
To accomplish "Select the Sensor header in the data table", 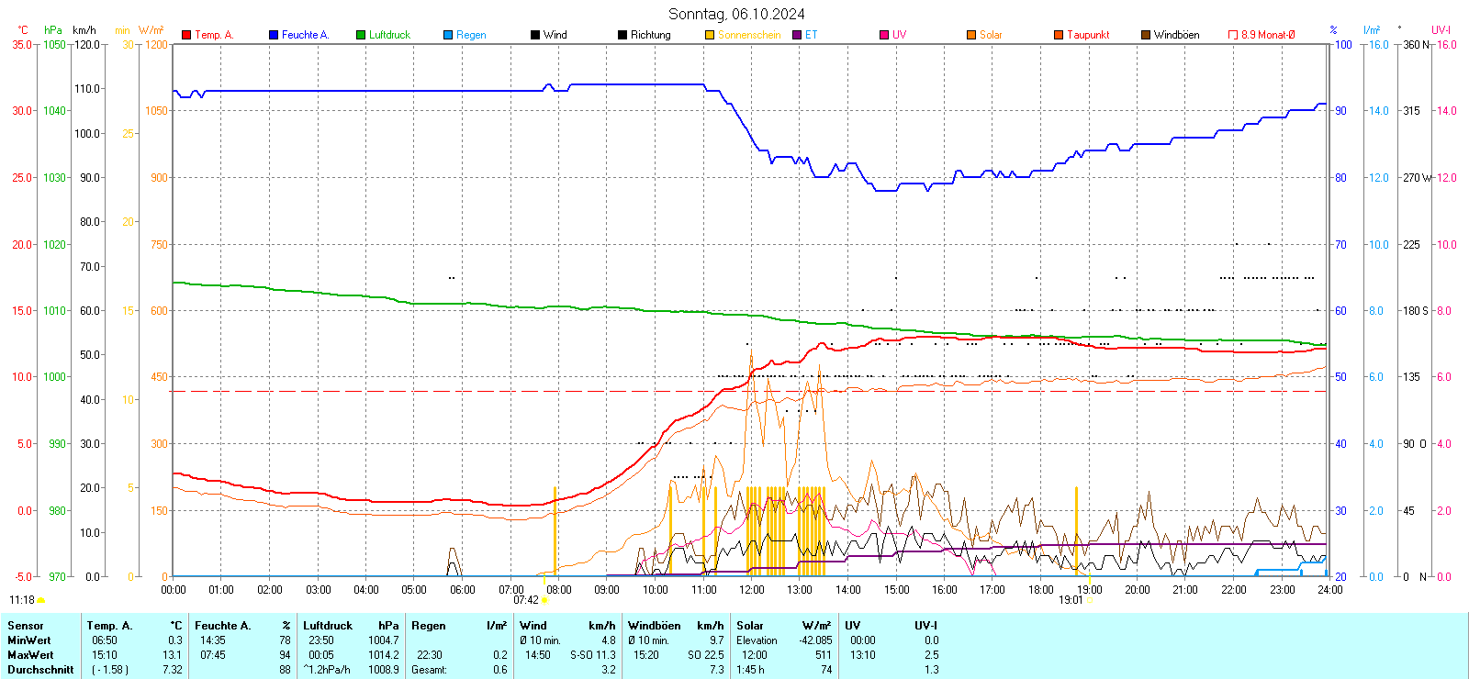I will tap(26, 626).
